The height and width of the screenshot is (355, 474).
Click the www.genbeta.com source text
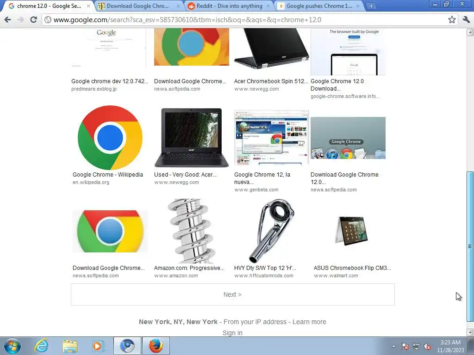(x=256, y=190)
